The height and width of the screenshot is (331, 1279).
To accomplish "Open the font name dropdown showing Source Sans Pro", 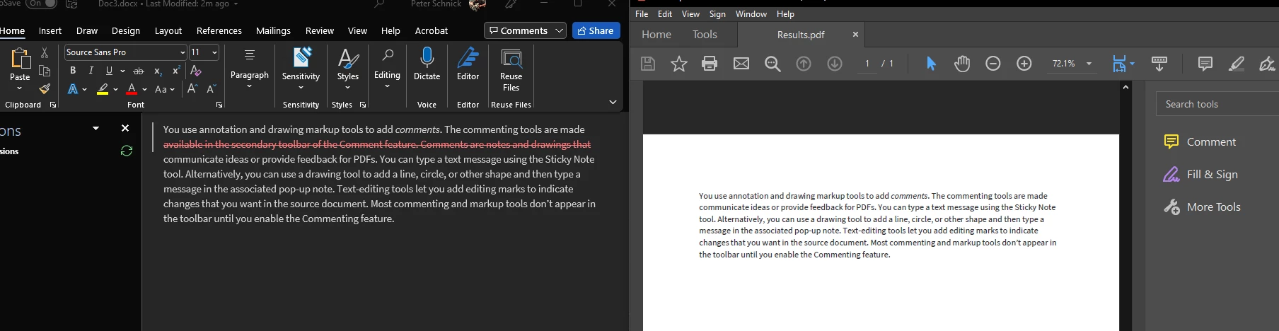I will click(x=183, y=52).
